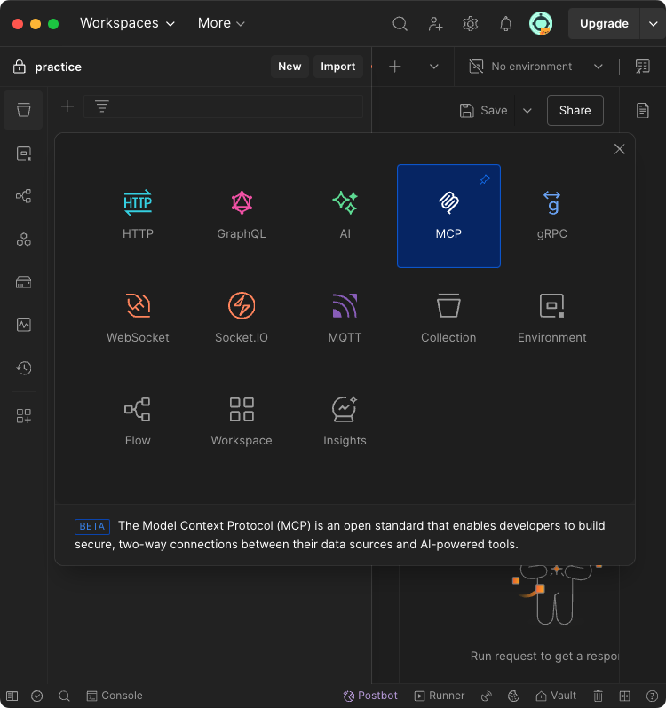Open Collections in the sidebar
This screenshot has width=666, height=708.
(x=23, y=110)
